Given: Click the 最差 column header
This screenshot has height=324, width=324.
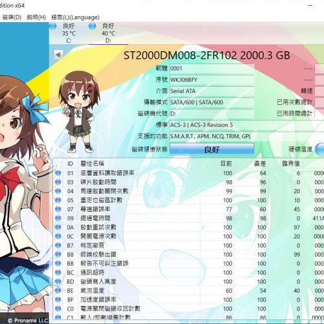Looking at the screenshot, I should [x=260, y=163].
